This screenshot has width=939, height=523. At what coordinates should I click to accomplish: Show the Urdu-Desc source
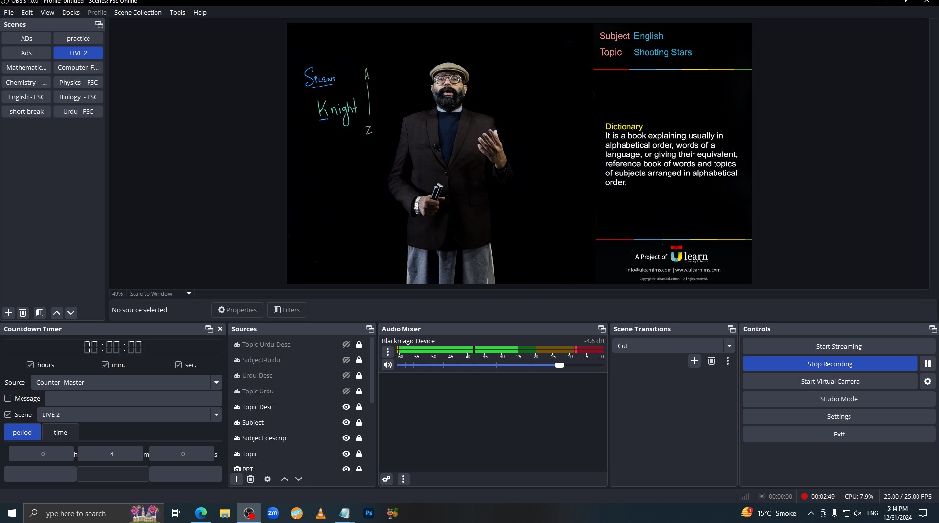click(346, 375)
